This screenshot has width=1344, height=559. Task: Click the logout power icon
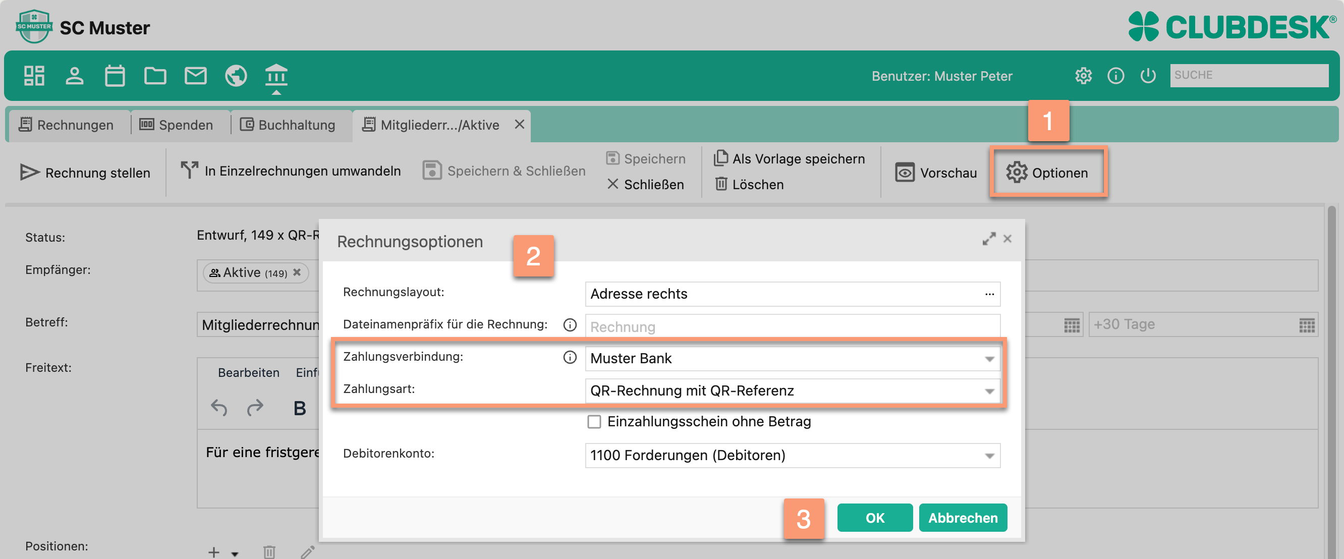[1148, 76]
